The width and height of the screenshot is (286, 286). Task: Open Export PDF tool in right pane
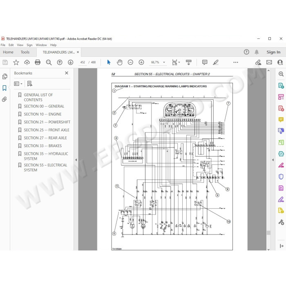(x=281, y=85)
